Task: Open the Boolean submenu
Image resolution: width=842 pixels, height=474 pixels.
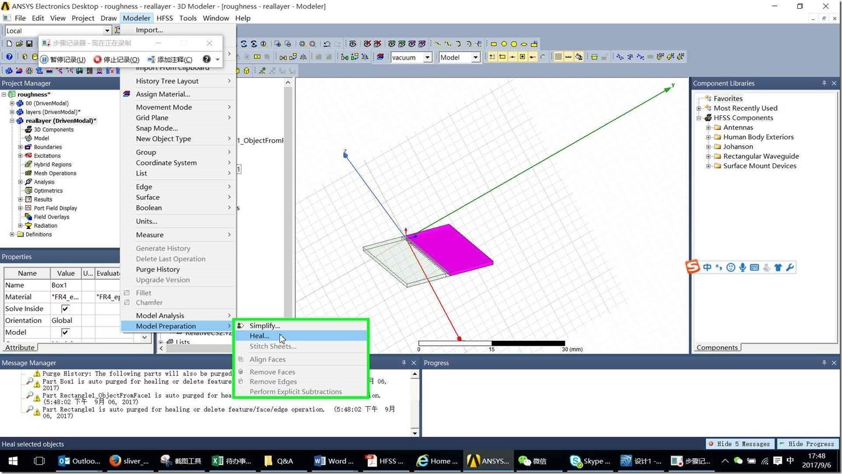Action: point(178,208)
